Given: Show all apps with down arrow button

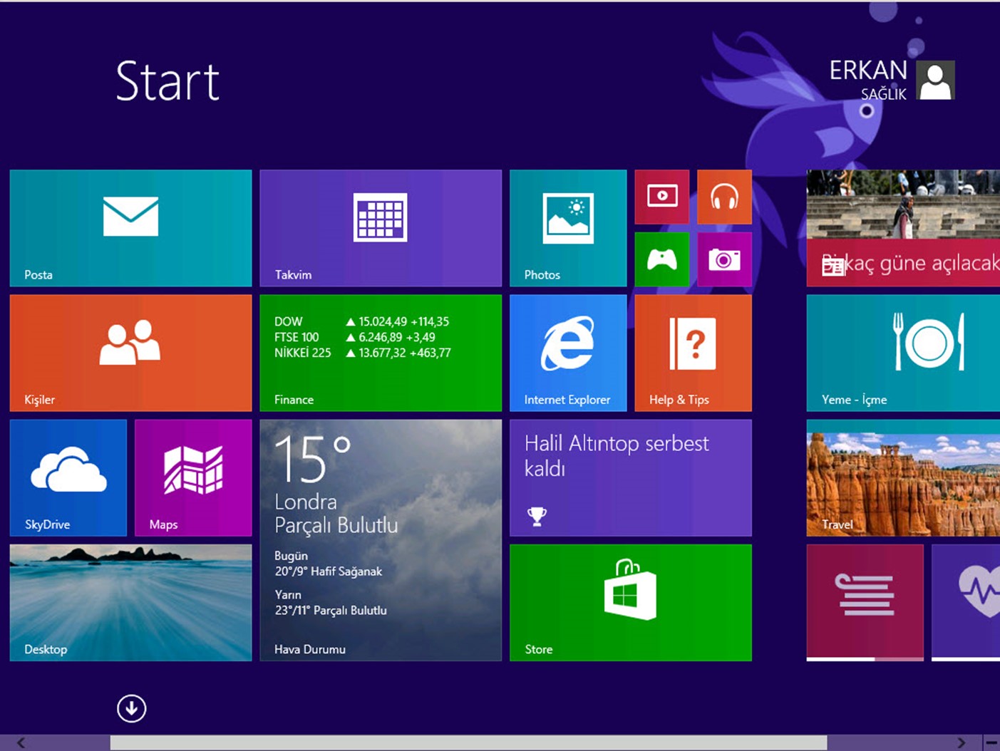Looking at the screenshot, I should coord(132,708).
